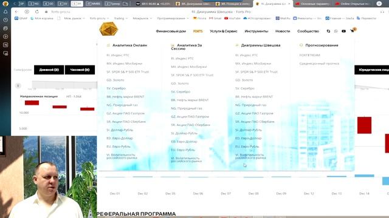The height and width of the screenshot is (218, 389).
Task: Open FORTSTREAM under Прогнозирование
Action: pos(309,55)
